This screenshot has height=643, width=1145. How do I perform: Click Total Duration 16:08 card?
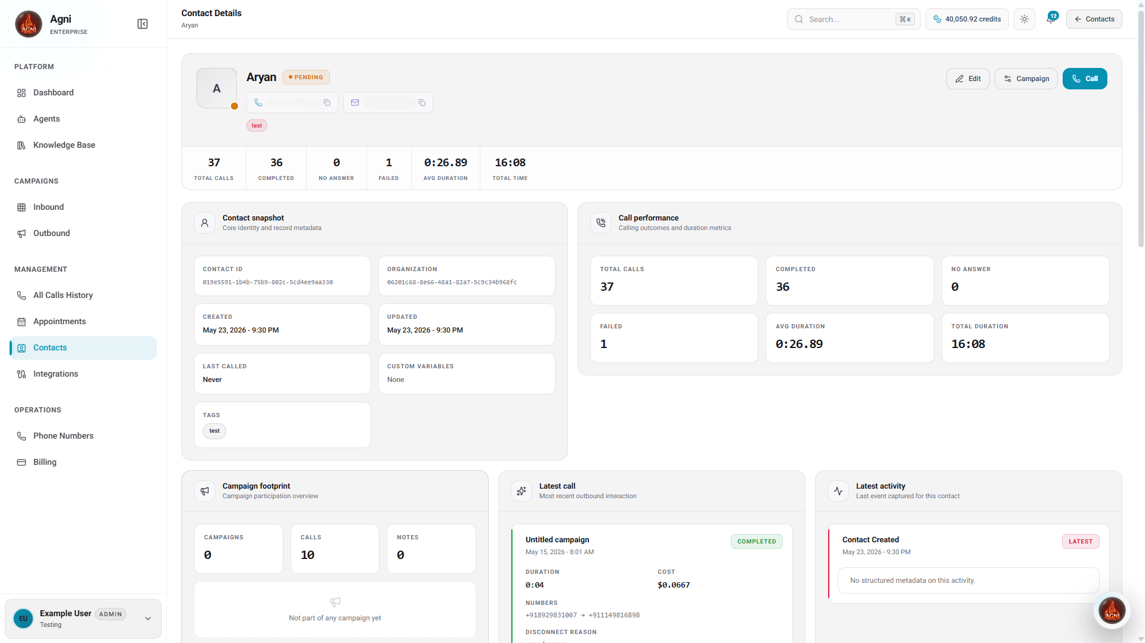(1025, 338)
